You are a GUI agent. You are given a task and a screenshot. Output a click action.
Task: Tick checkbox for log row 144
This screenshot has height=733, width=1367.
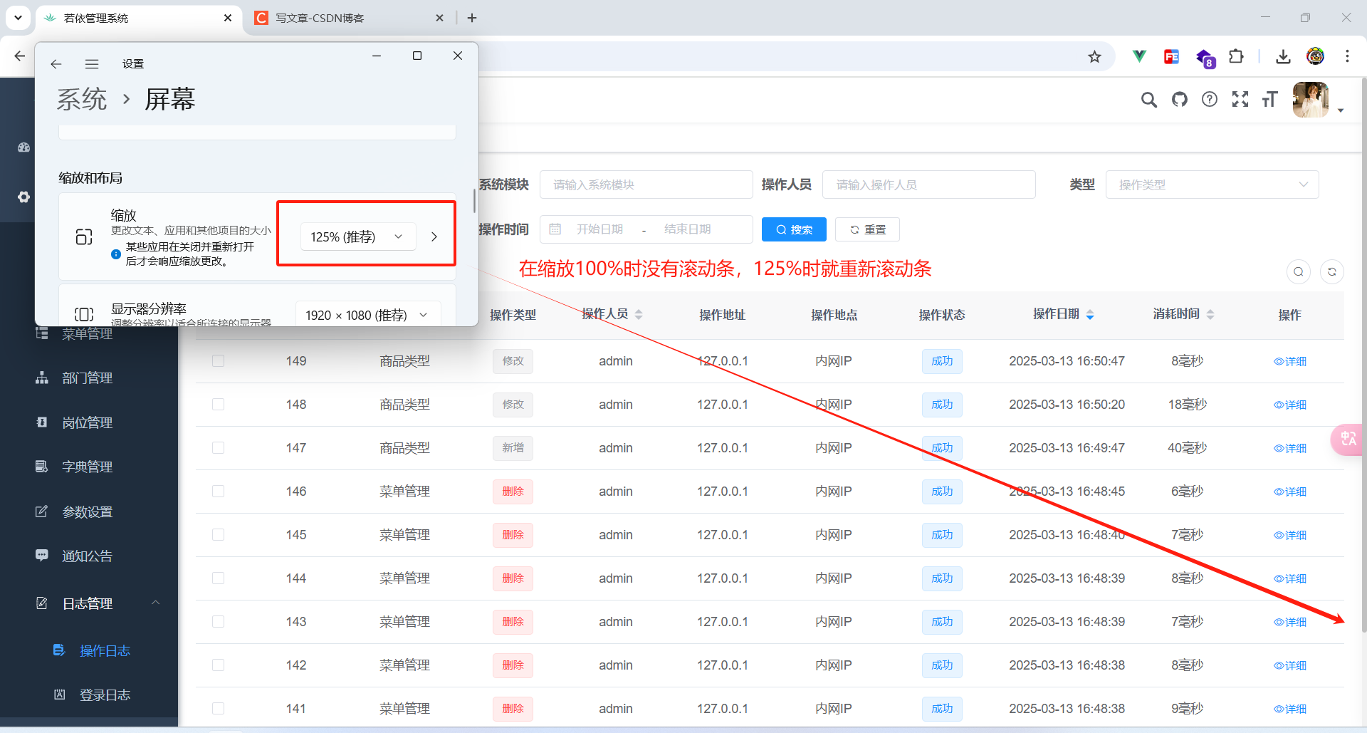219,578
